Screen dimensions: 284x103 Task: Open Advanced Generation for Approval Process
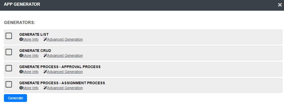tap(65, 72)
